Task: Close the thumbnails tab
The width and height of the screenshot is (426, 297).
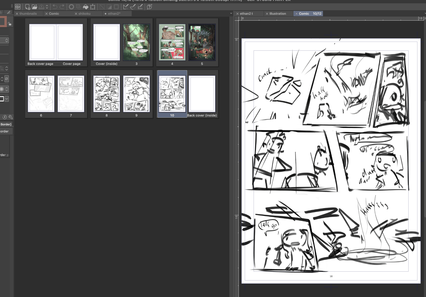Action: (x=17, y=14)
